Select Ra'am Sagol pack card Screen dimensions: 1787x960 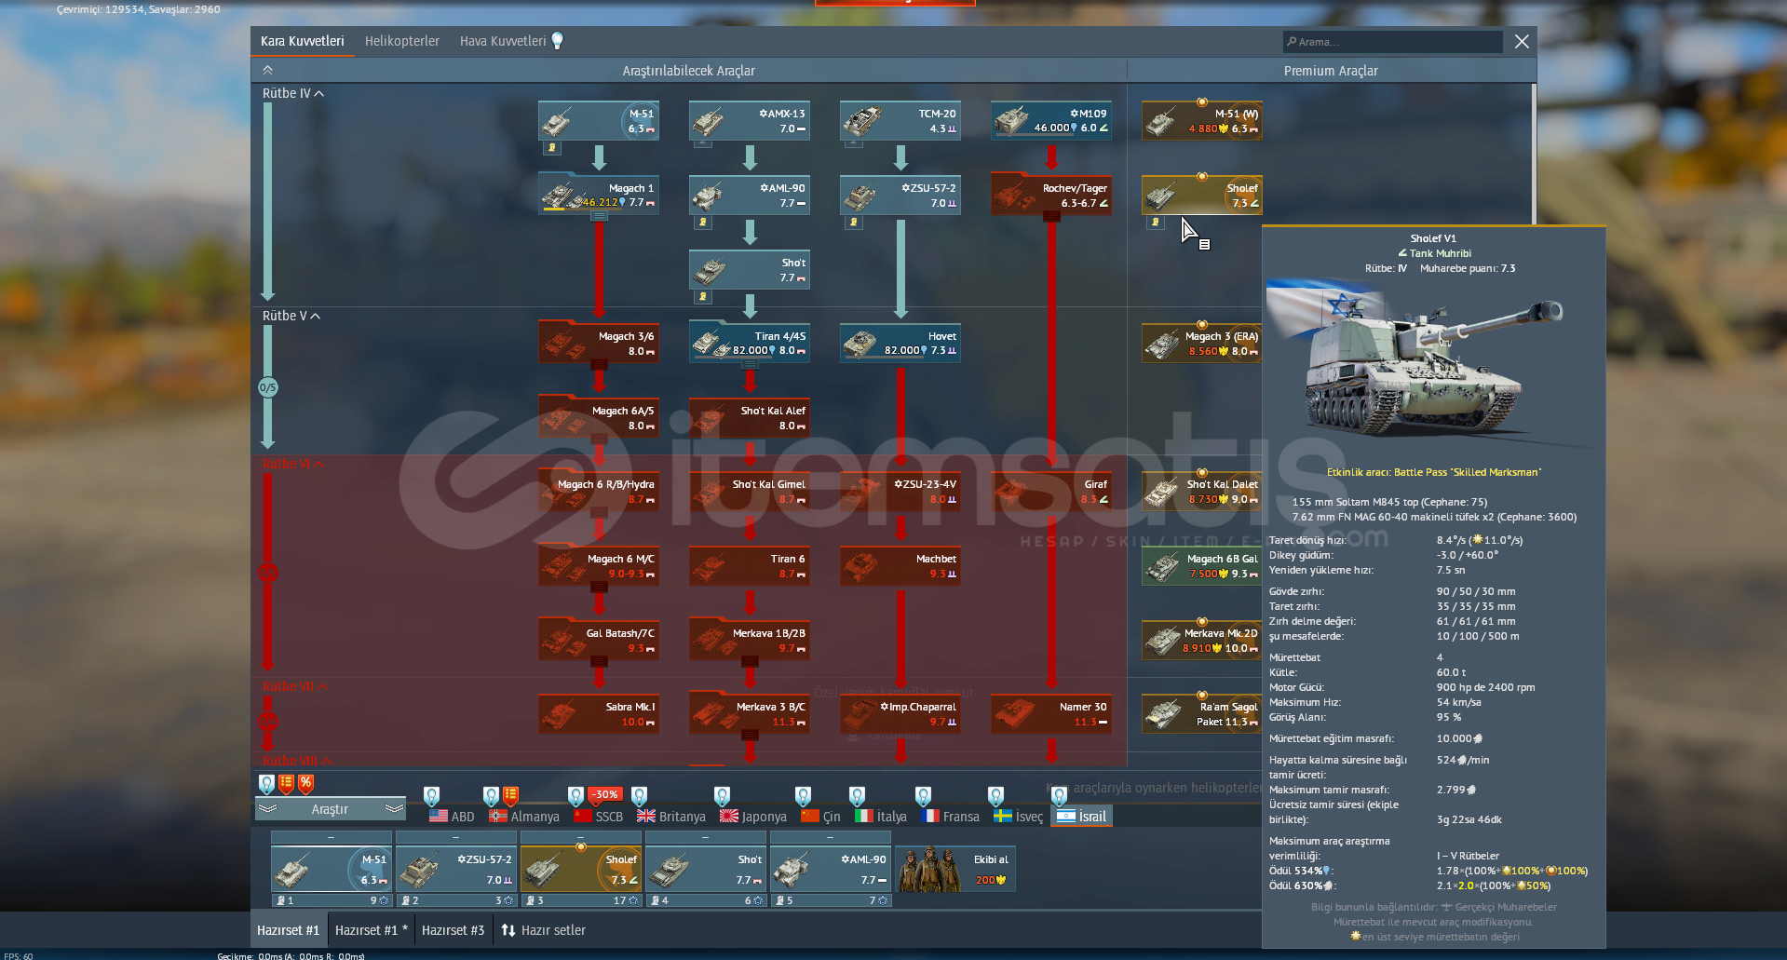pyautogui.click(x=1202, y=714)
